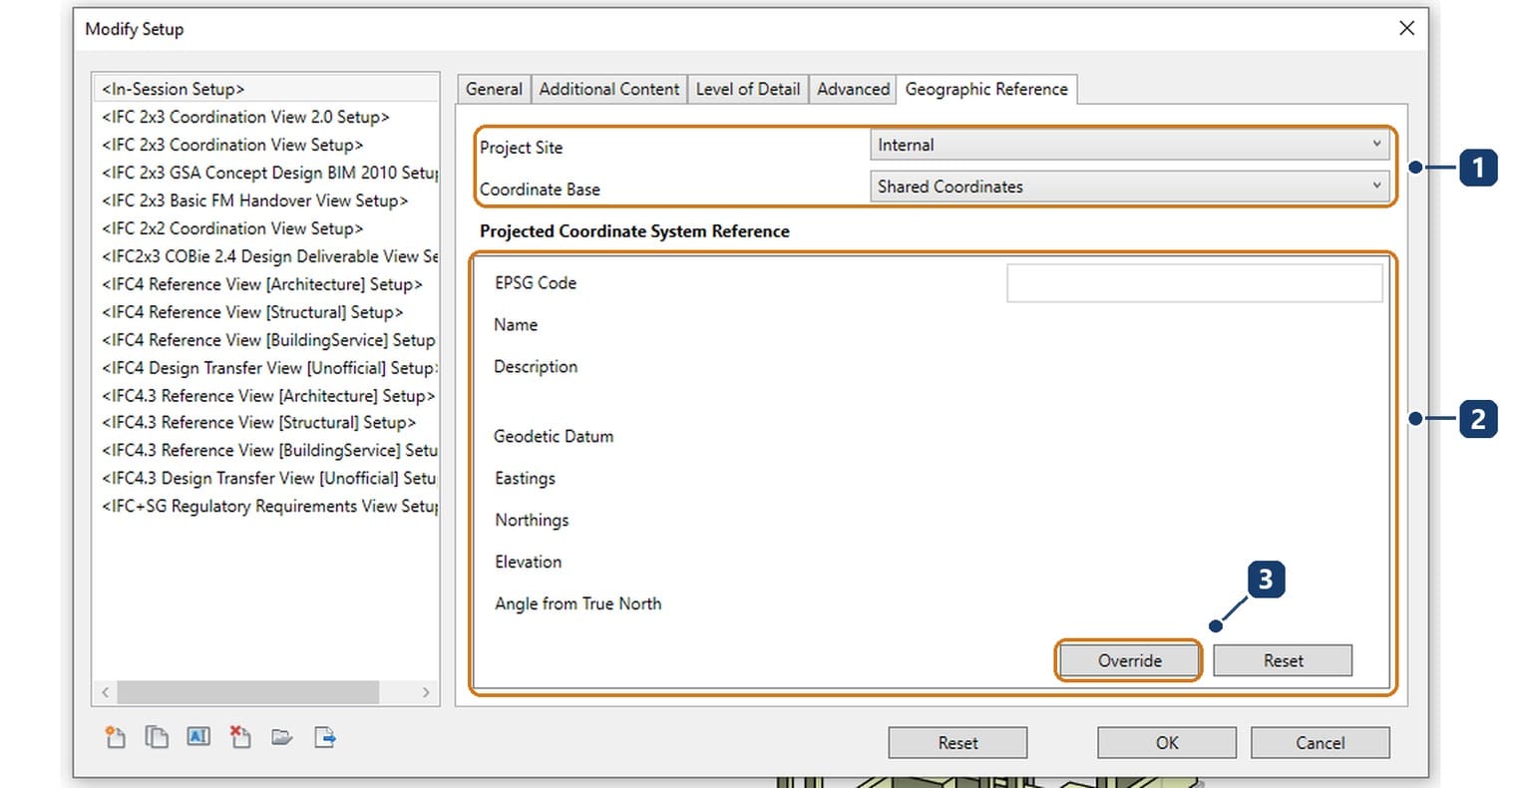Select <IFC 2x3 GSA Concept Design BIM 2010 Setup>
Viewport: 1516px width, 788px height.
pyautogui.click(x=265, y=173)
